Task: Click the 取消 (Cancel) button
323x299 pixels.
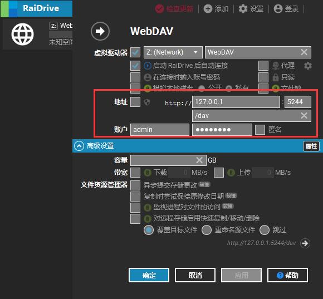Action: (195, 275)
